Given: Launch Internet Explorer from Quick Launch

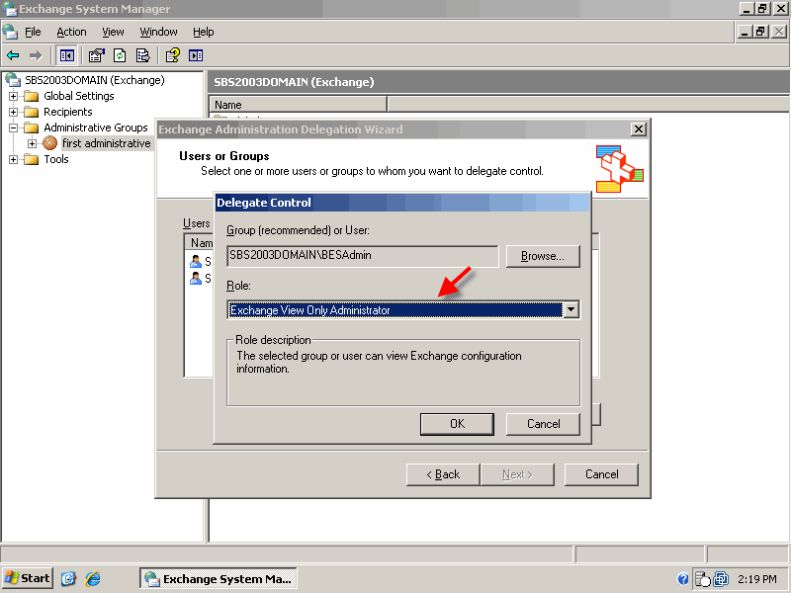Looking at the screenshot, I should point(93,578).
